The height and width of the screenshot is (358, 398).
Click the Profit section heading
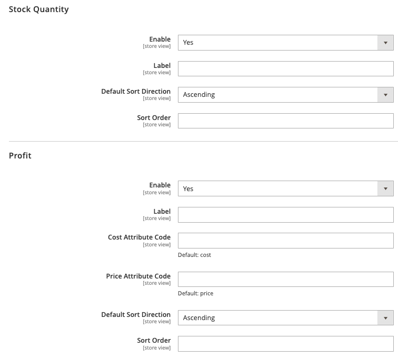pyautogui.click(x=20, y=155)
